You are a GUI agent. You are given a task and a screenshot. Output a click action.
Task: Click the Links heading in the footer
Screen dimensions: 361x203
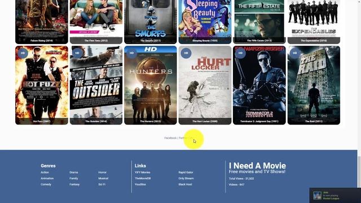coord(140,166)
